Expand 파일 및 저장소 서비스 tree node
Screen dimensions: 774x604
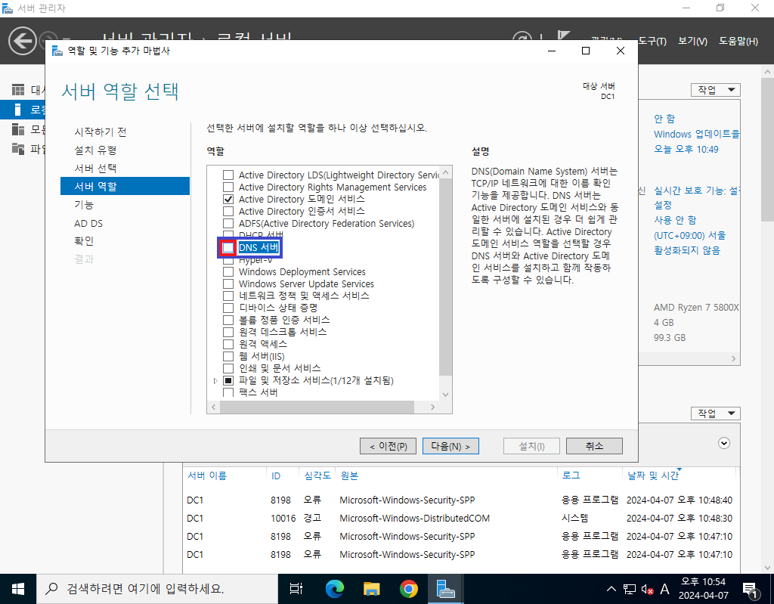coord(215,381)
